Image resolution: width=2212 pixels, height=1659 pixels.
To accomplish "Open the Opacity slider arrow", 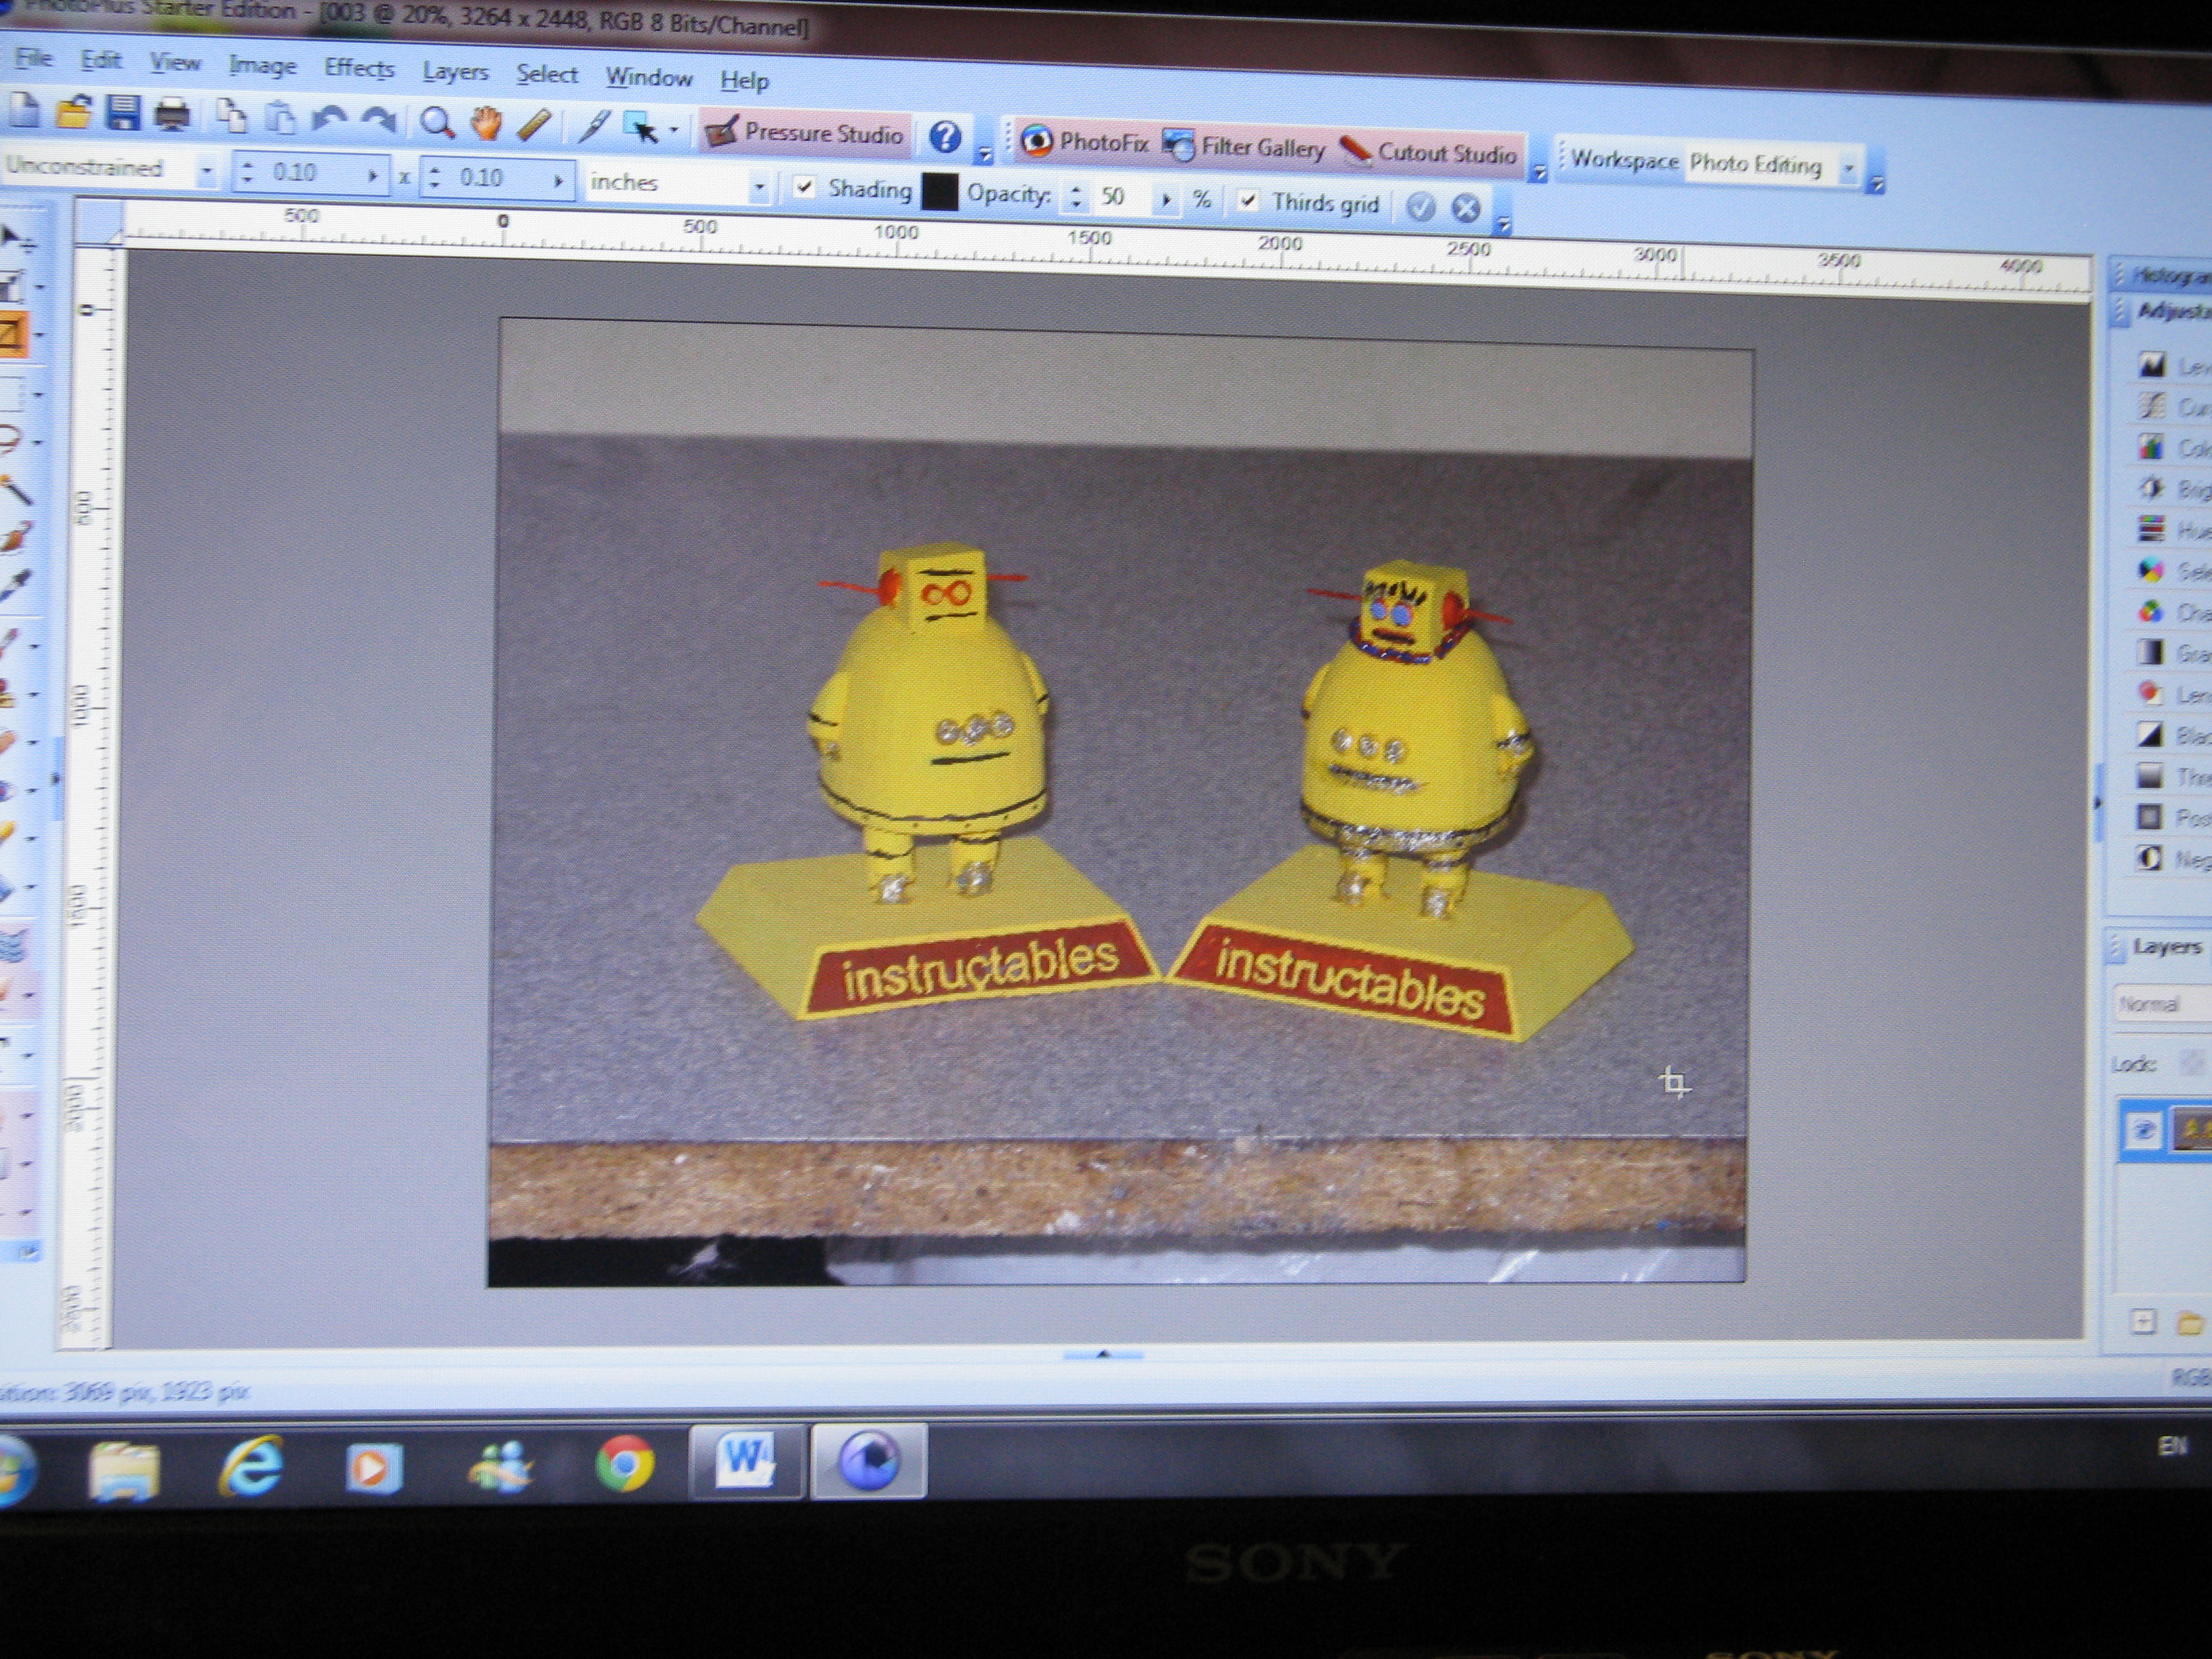I will (1166, 199).
